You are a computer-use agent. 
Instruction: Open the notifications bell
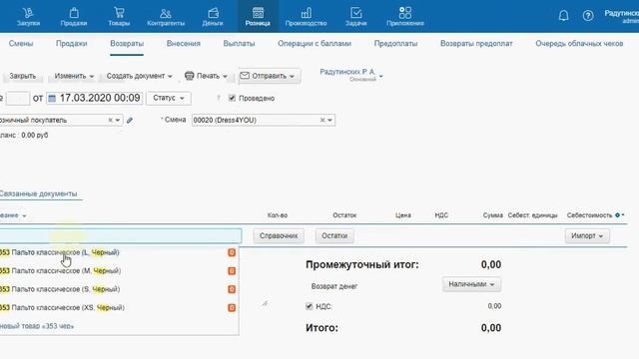click(563, 16)
